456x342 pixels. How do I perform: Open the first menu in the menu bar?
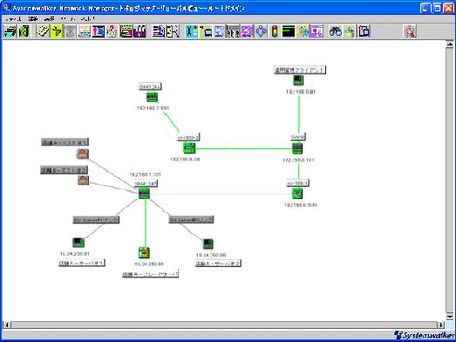point(13,19)
